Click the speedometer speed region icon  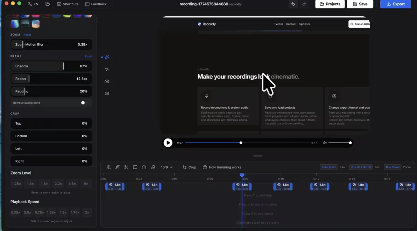pyautogui.click(x=144, y=167)
